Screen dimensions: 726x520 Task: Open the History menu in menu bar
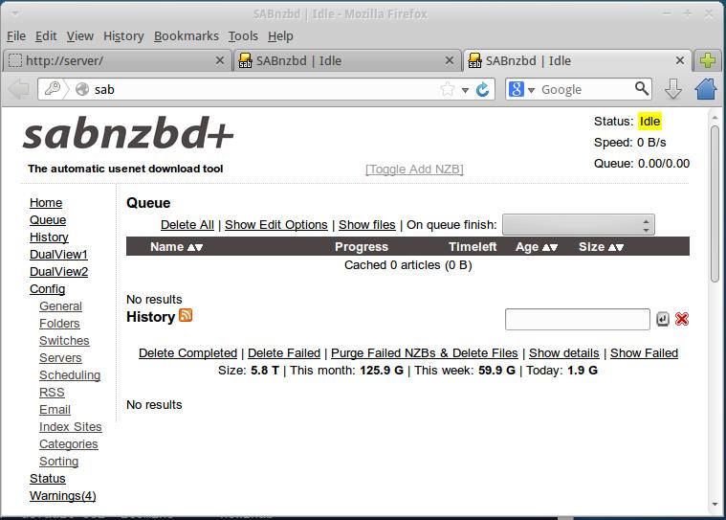click(123, 35)
